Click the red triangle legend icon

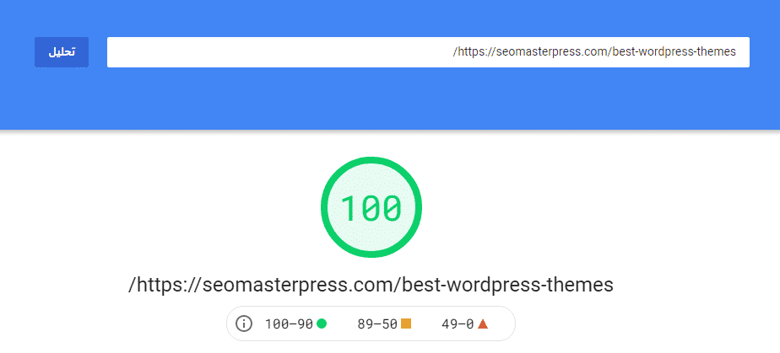click(x=483, y=324)
